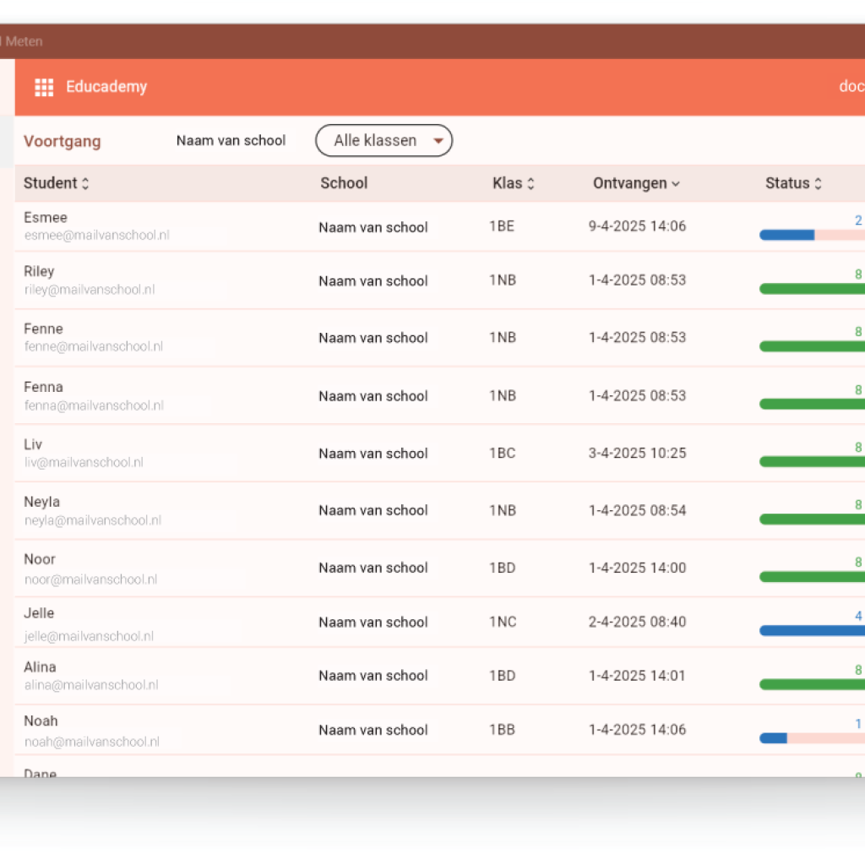Open the Educademy apps grid icon
Screen dimensions: 865x865
(x=44, y=87)
